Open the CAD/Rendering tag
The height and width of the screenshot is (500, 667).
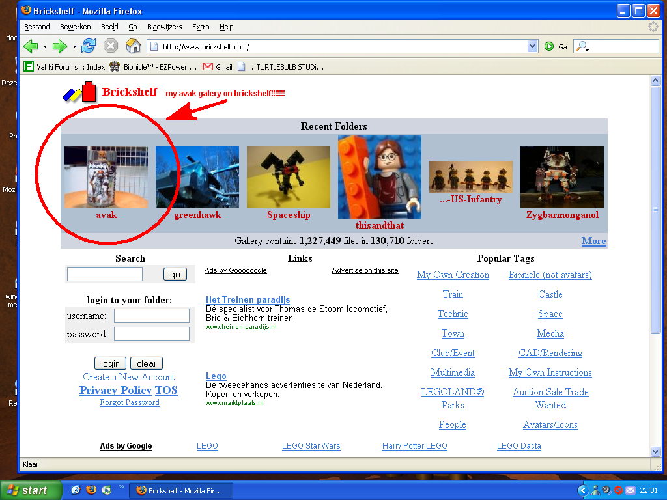[550, 353]
